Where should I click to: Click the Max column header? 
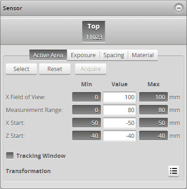click(x=154, y=84)
